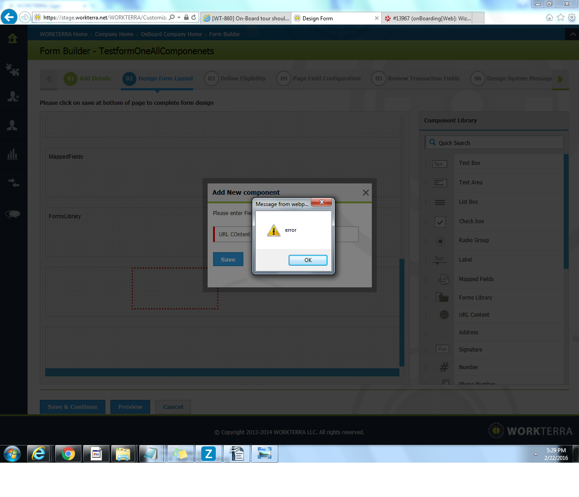Go to Define Eligibility step 03
The width and height of the screenshot is (579, 497).
point(235,79)
